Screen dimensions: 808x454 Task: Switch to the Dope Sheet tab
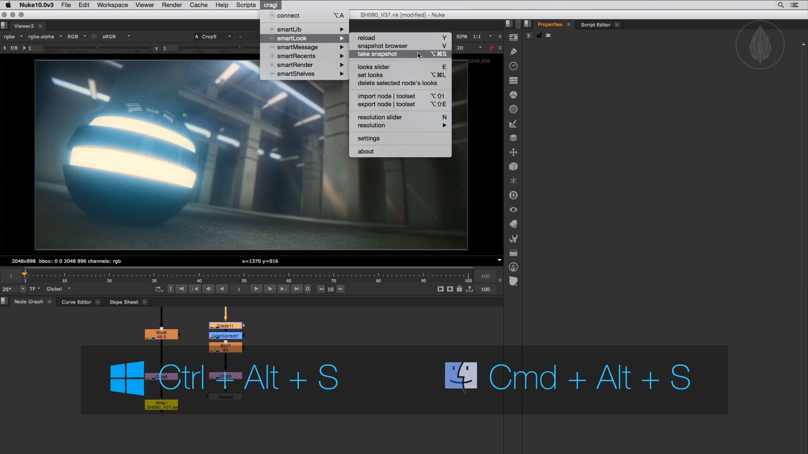[124, 302]
